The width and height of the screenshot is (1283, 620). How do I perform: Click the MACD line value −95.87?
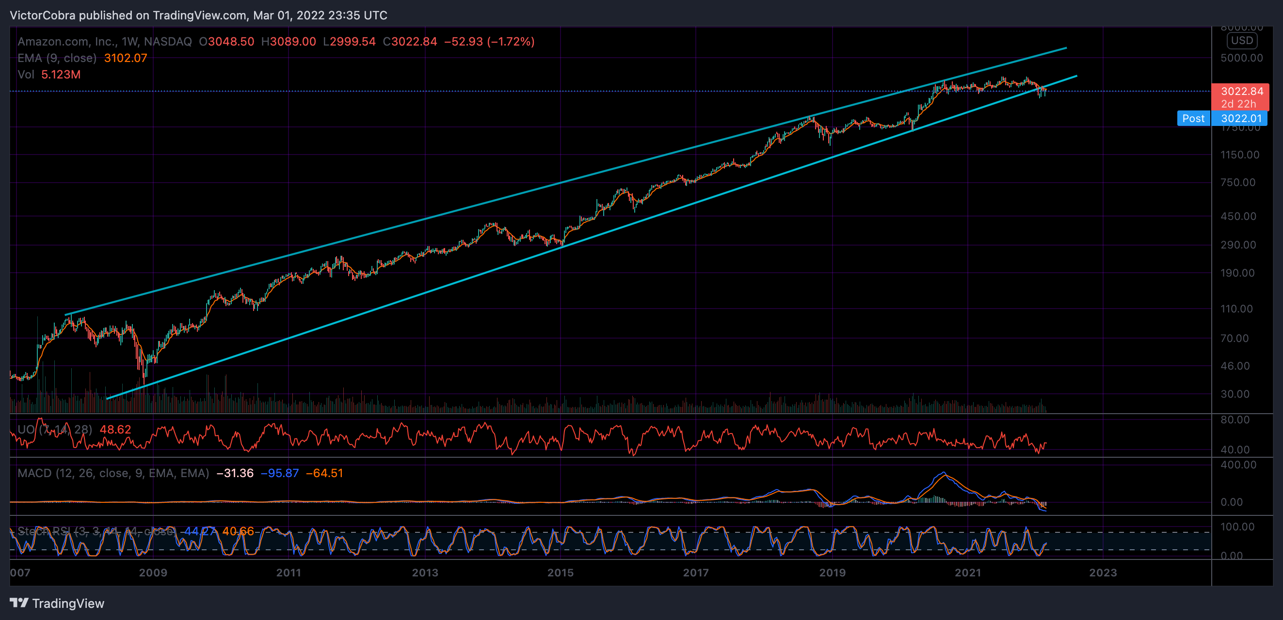click(279, 473)
